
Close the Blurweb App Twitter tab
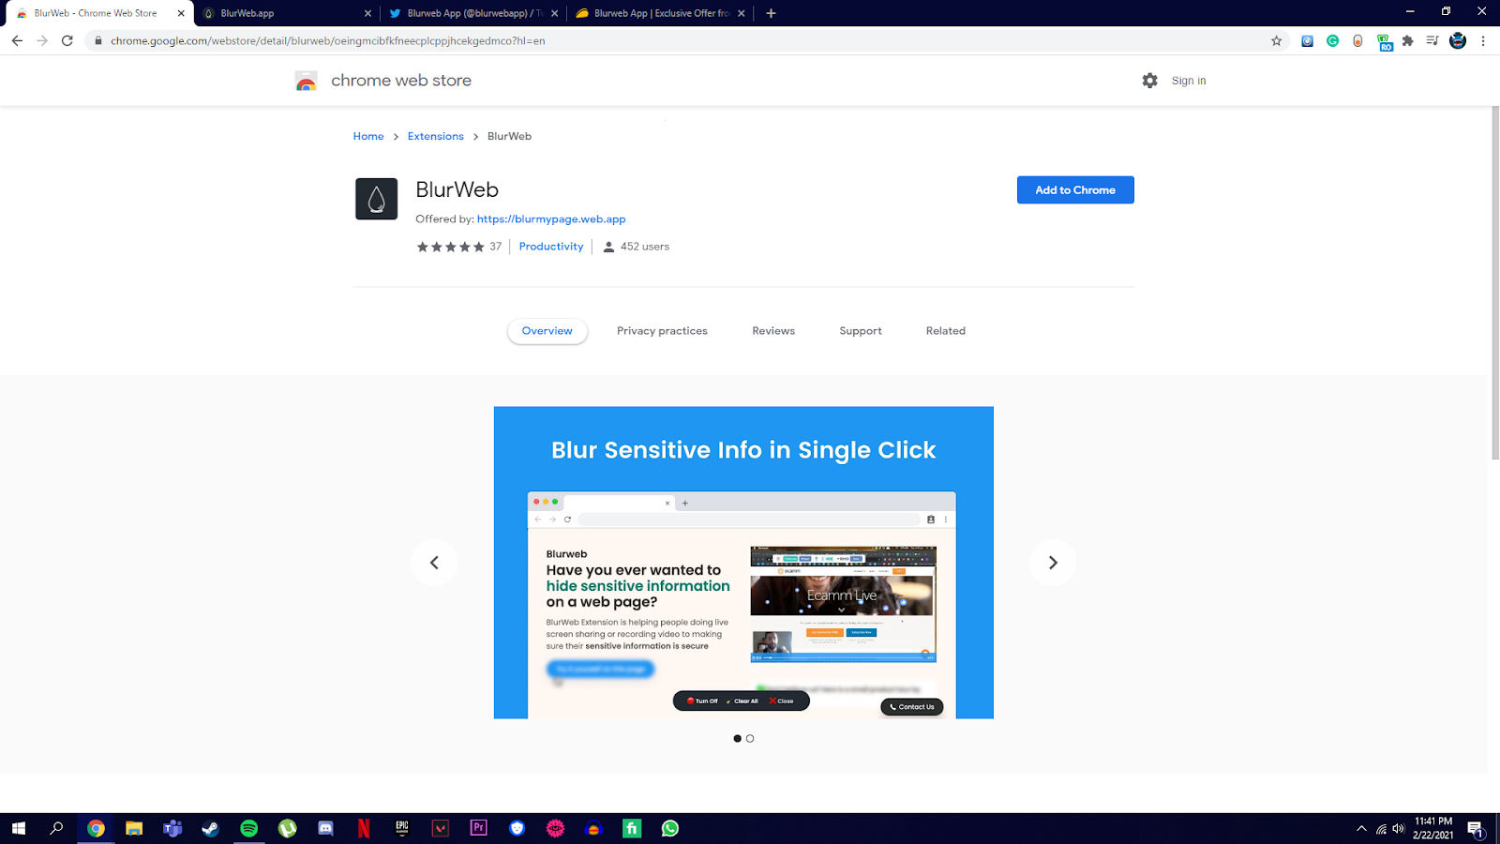click(555, 13)
